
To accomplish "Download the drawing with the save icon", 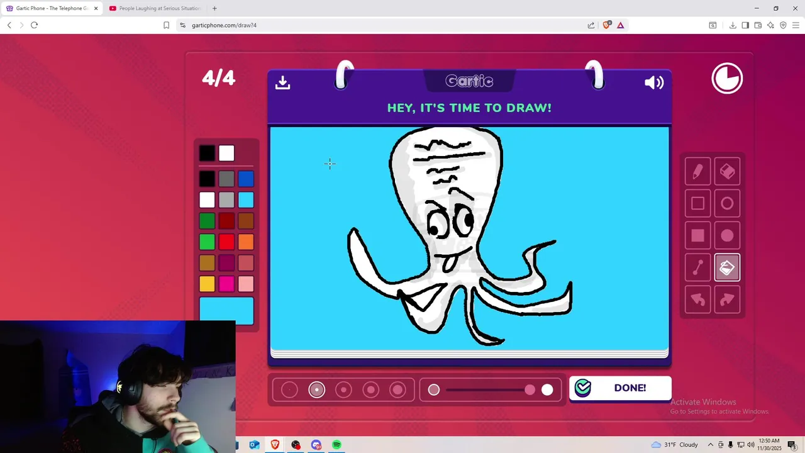I will click(282, 82).
